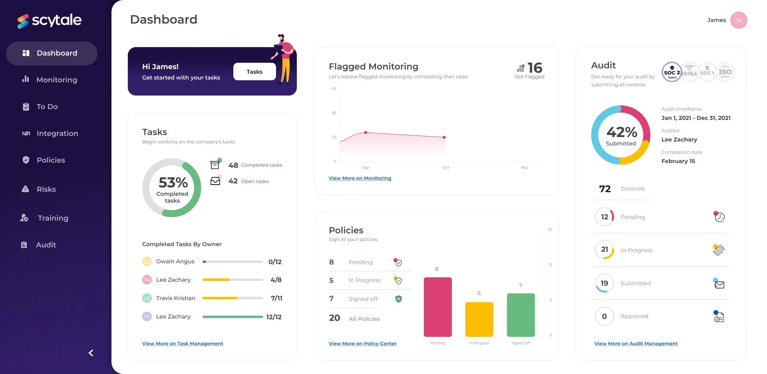Open View More on Policy Center link

(x=362, y=344)
